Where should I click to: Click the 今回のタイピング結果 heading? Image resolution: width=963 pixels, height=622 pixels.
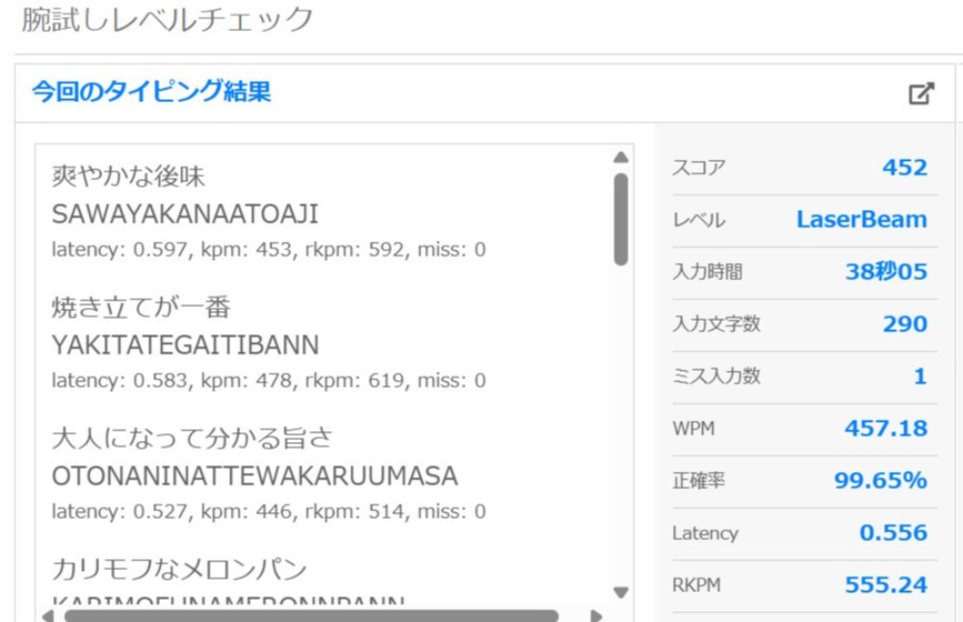click(x=151, y=91)
